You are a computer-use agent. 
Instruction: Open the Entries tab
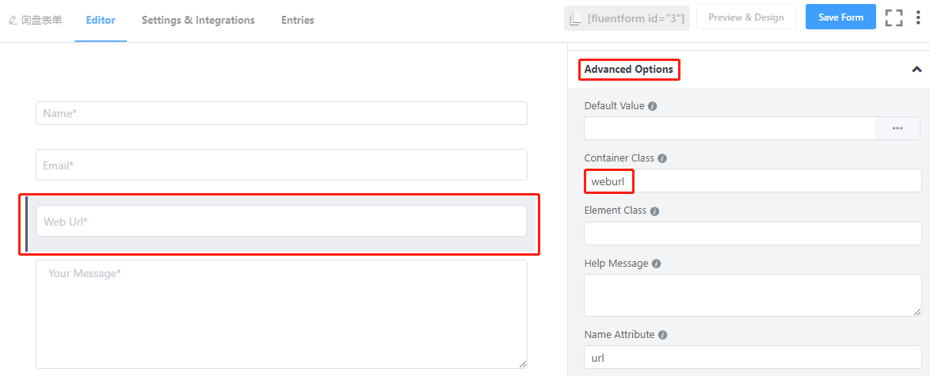[298, 21]
